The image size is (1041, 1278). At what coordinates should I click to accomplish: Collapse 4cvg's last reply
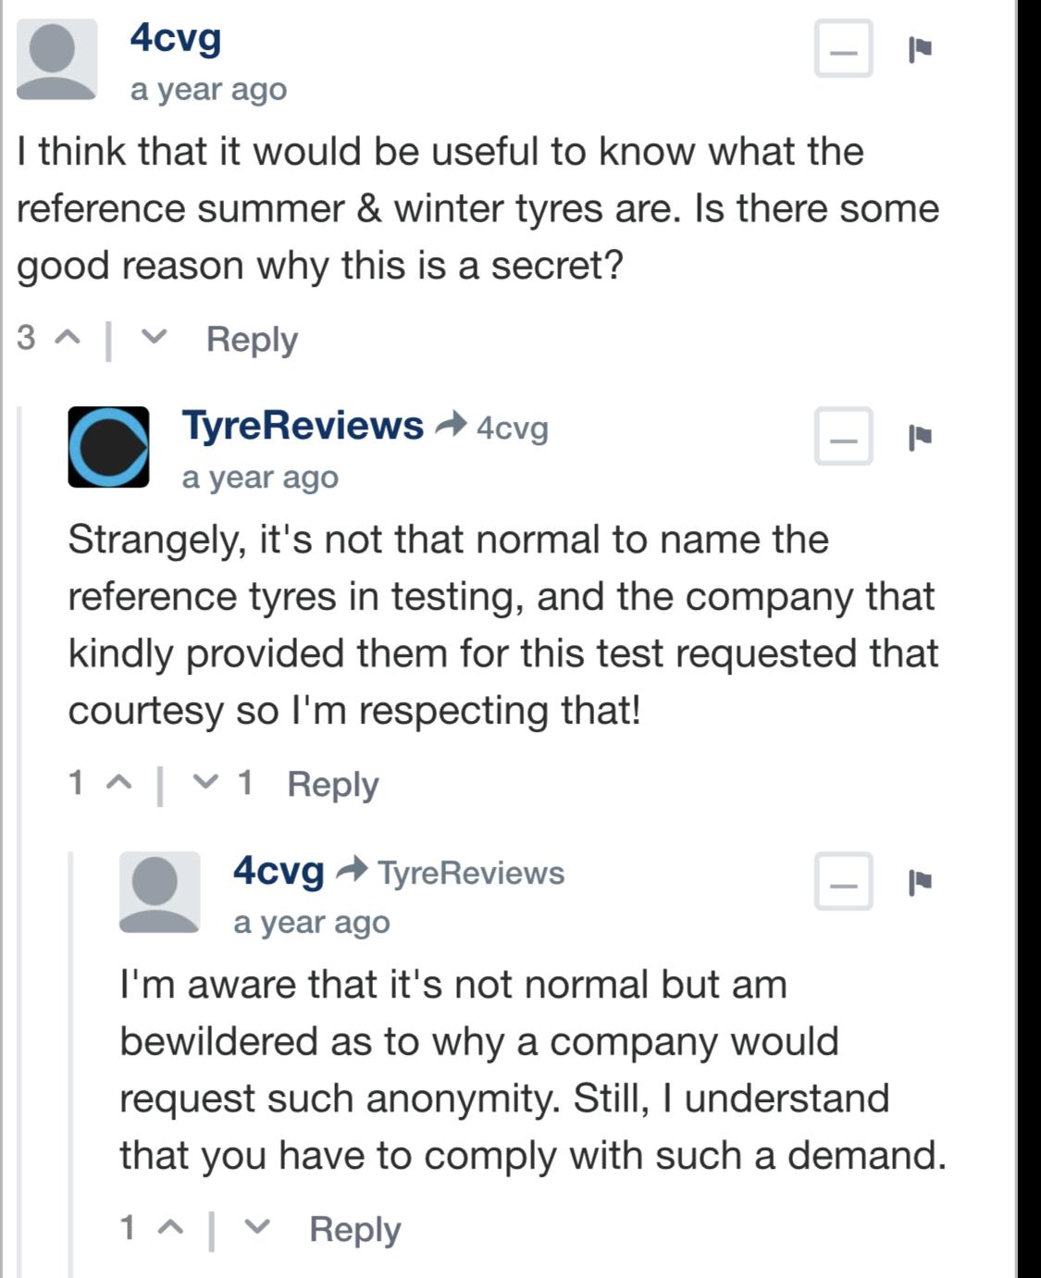click(843, 882)
